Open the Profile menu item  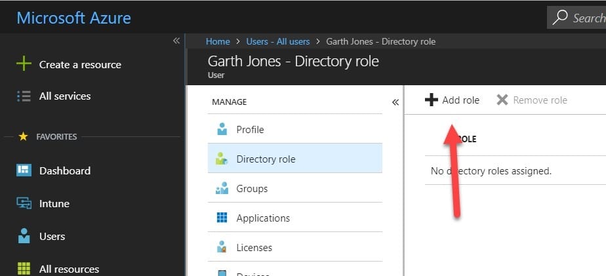click(x=295, y=129)
